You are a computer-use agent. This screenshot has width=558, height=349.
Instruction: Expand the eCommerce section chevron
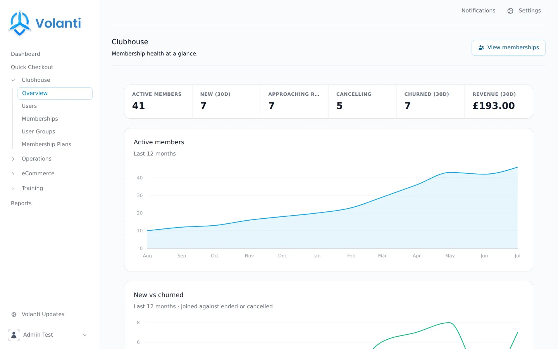[x=13, y=174]
